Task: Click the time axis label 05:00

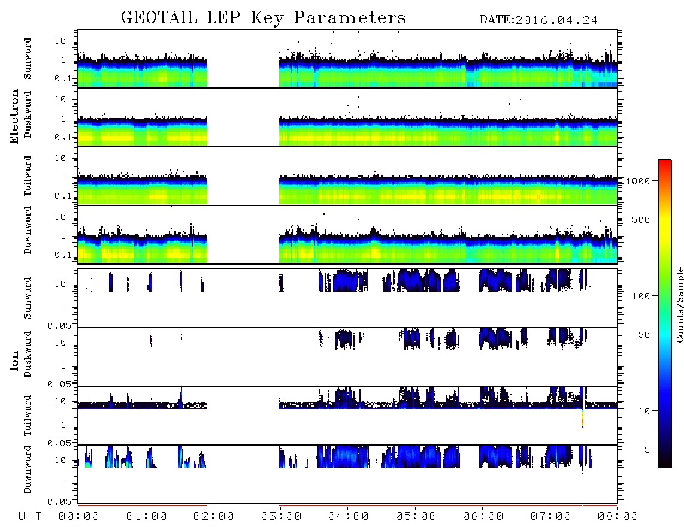Action: tap(416, 517)
